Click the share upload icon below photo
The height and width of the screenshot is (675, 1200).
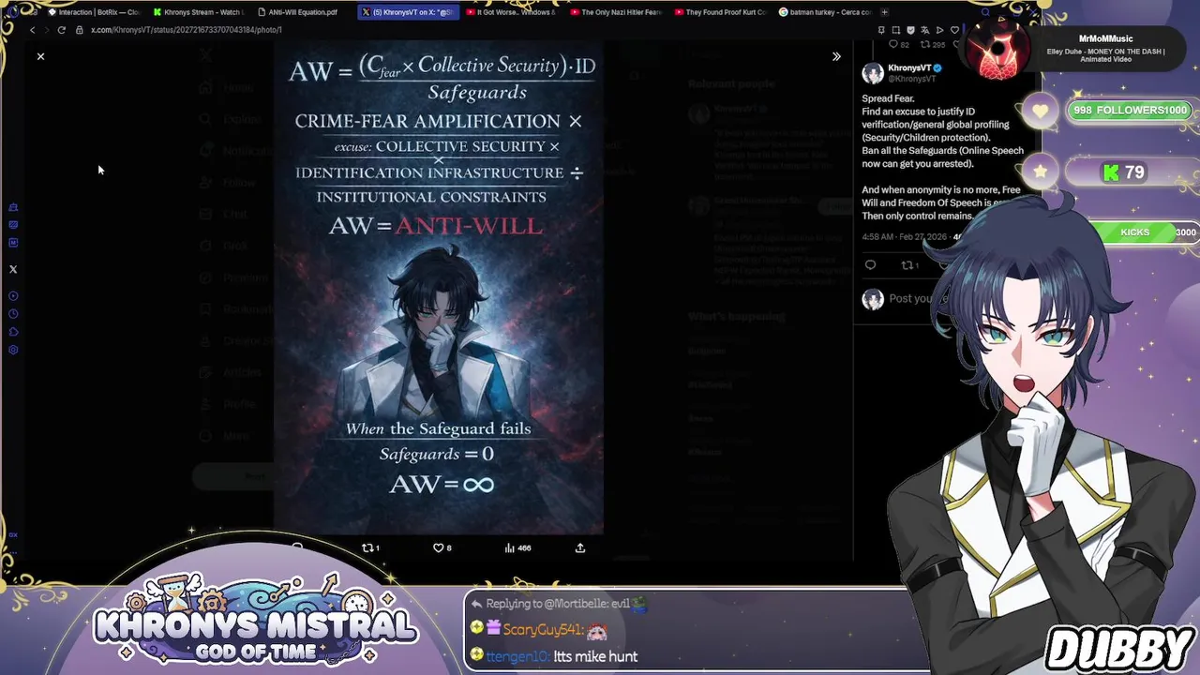pyautogui.click(x=580, y=547)
